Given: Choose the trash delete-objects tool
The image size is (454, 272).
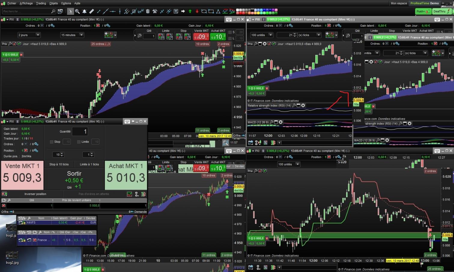Looking at the screenshot, I should tap(148, 11).
